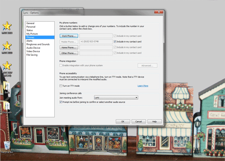
Task: Select My Picture in the options list
Action: (x=40, y=34)
